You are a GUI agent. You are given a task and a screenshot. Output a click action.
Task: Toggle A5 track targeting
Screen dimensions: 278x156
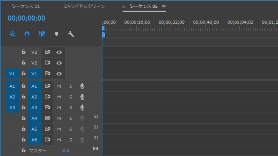(x=34, y=129)
